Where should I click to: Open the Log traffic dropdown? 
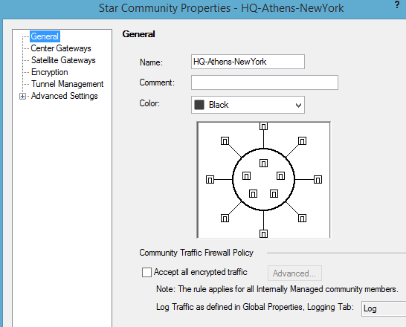pos(384,308)
